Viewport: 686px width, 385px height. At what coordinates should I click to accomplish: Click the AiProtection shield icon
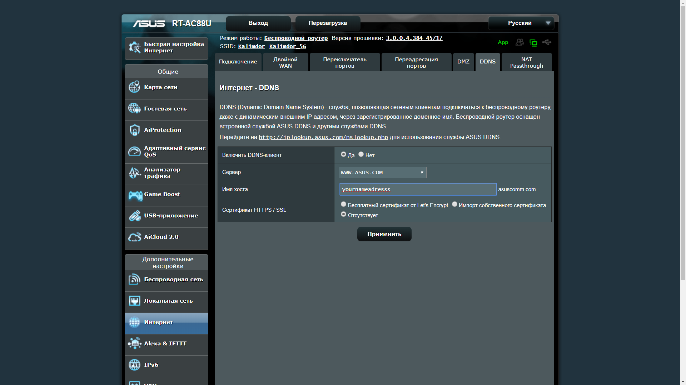click(134, 130)
